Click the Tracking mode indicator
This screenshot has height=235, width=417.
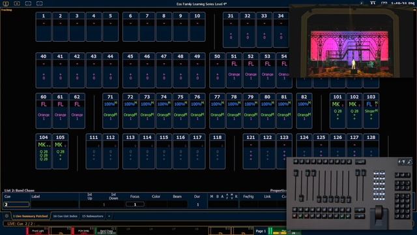click(x=7, y=10)
